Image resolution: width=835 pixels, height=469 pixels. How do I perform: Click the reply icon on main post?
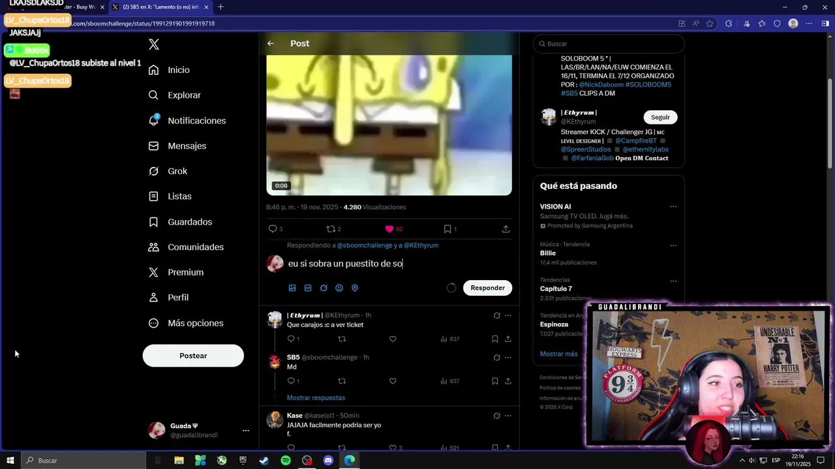point(273,229)
